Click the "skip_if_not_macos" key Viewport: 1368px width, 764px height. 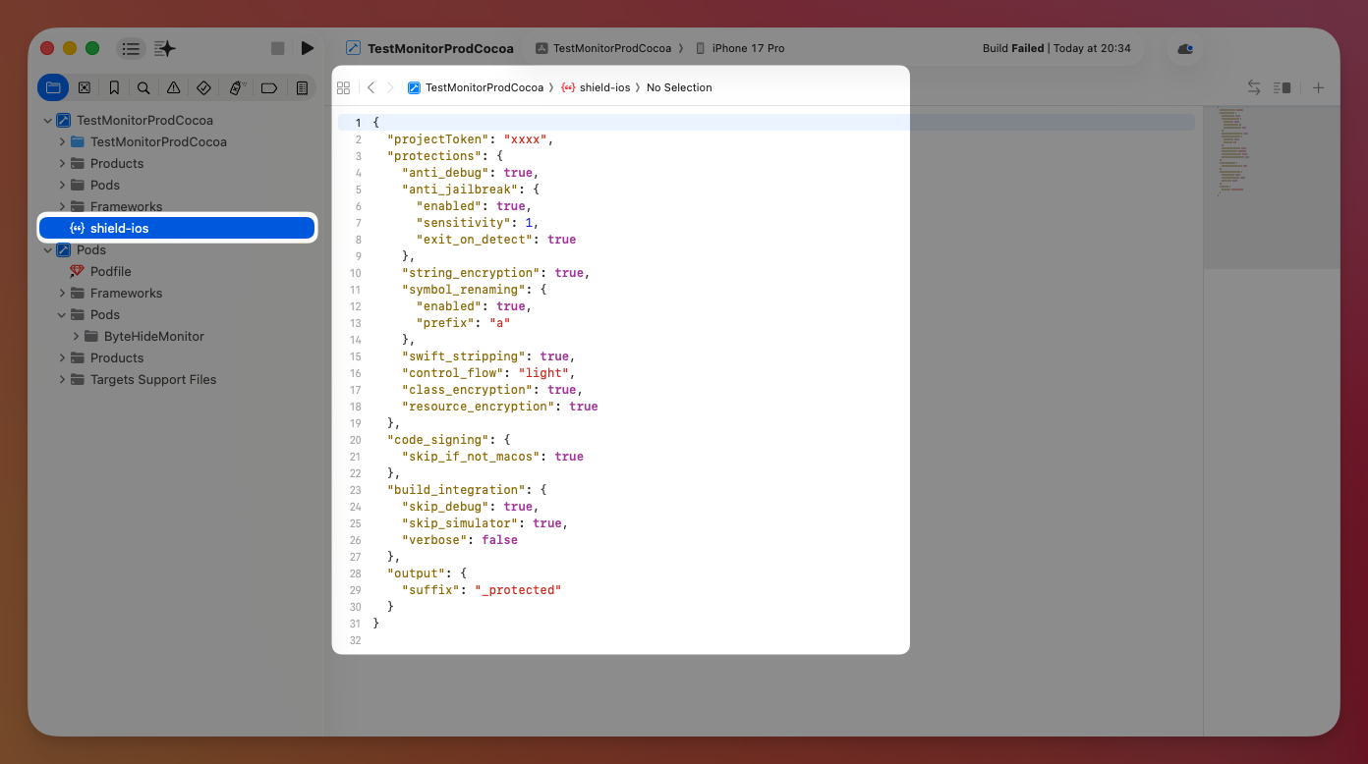[x=472, y=457]
